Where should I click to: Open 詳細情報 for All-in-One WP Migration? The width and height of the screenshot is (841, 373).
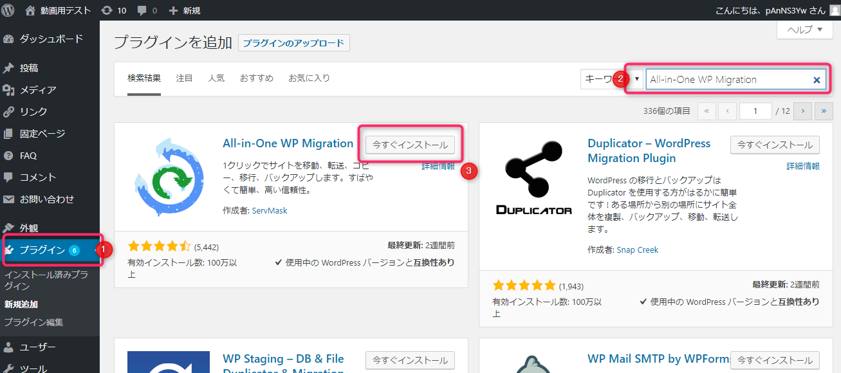click(x=438, y=166)
